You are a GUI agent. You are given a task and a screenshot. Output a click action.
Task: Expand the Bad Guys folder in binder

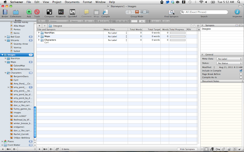(x=5, y=37)
